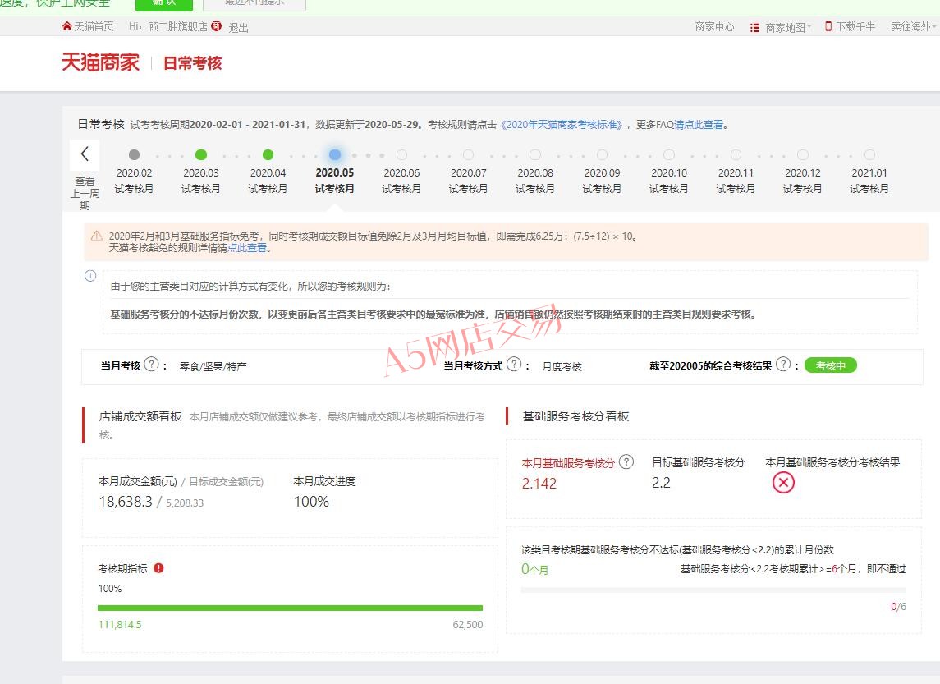
Task: Click the 0/6 months progress bar
Action: pos(713,590)
